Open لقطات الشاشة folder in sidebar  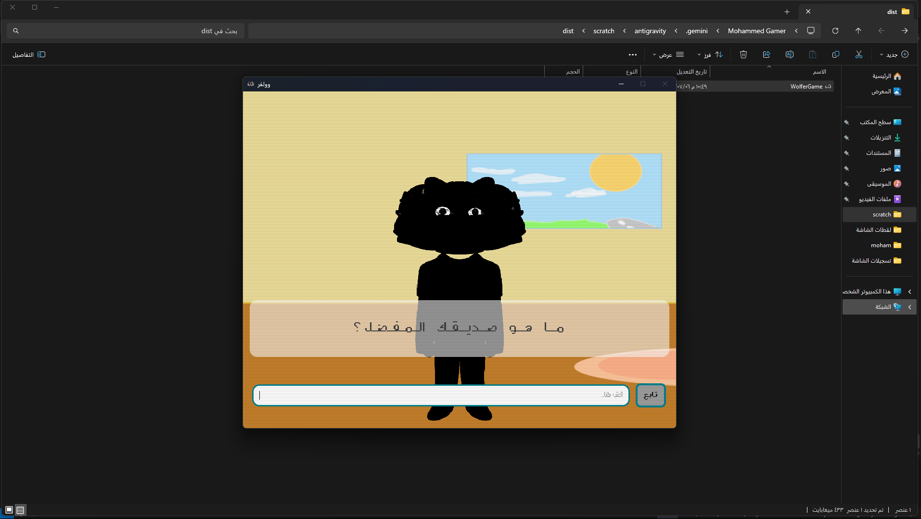click(879, 230)
